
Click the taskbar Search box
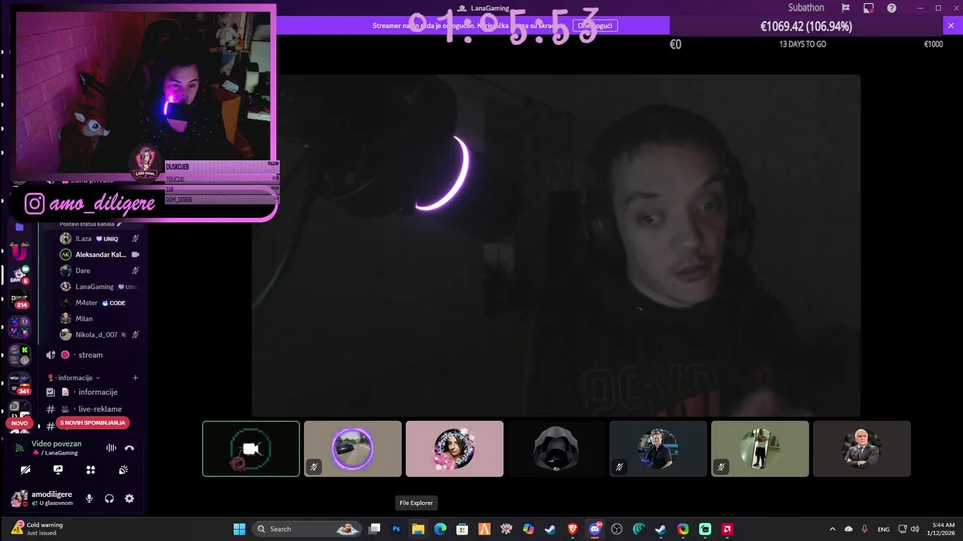308,529
